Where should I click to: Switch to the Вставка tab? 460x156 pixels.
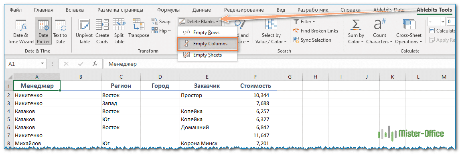[75, 10]
